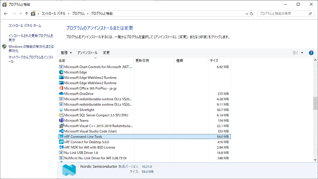Click プログラム in the breadcrumb path

click(x=78, y=14)
